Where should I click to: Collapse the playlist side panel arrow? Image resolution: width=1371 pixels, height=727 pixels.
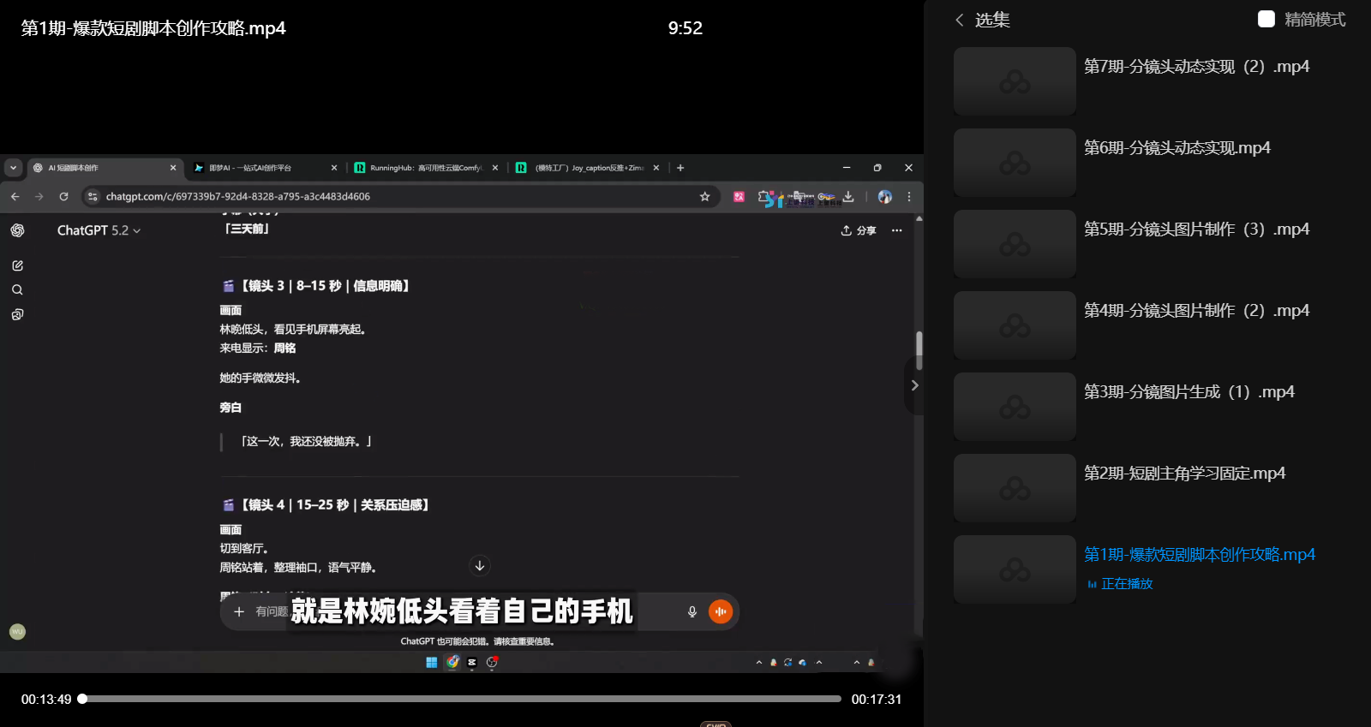tap(914, 385)
